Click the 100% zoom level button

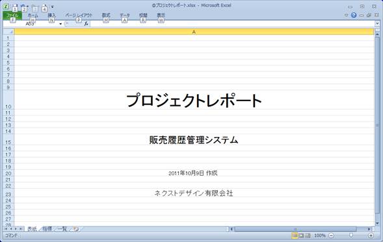[x=319, y=236]
